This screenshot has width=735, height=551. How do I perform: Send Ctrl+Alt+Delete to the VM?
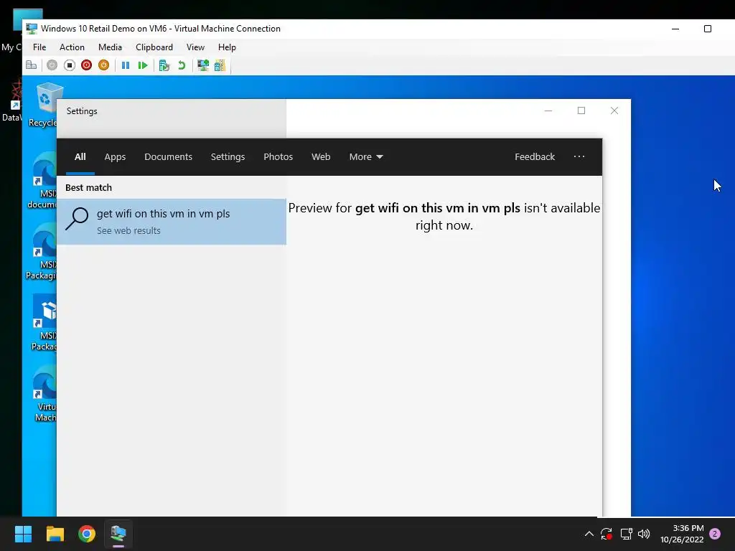(x=32, y=65)
